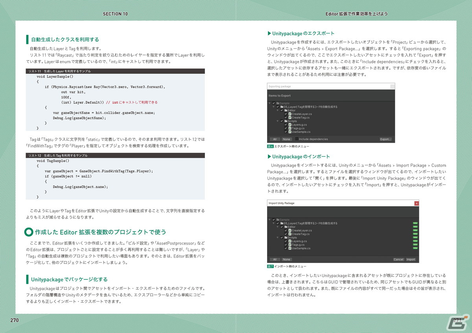Click the Import button
The height and width of the screenshot is (333, 472).
pos(411,259)
